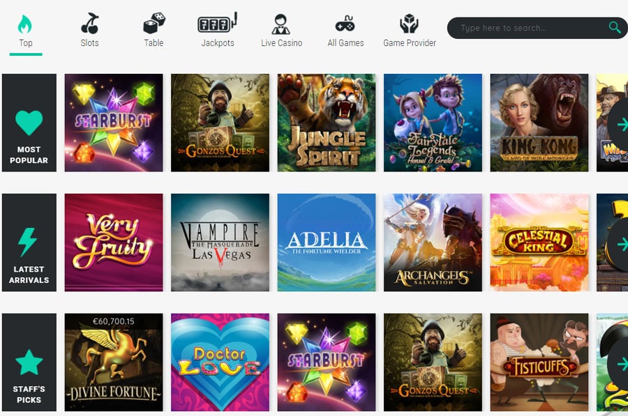Open the Staff's Picks star category
628x416 pixels.
[x=29, y=362]
